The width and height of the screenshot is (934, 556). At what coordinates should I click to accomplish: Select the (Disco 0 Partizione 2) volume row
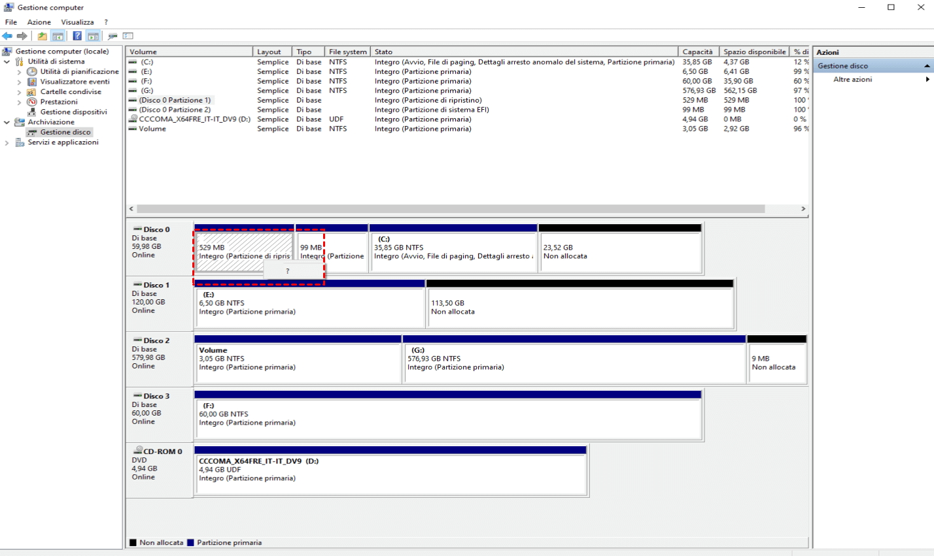(x=468, y=110)
